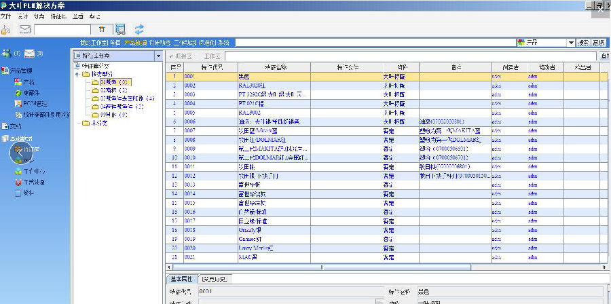Open the PCM item in the sidebar
This screenshot has width=611, height=304.
click(31, 103)
